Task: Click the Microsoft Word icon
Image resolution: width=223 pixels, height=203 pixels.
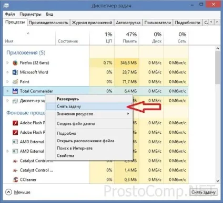Action: point(15,72)
